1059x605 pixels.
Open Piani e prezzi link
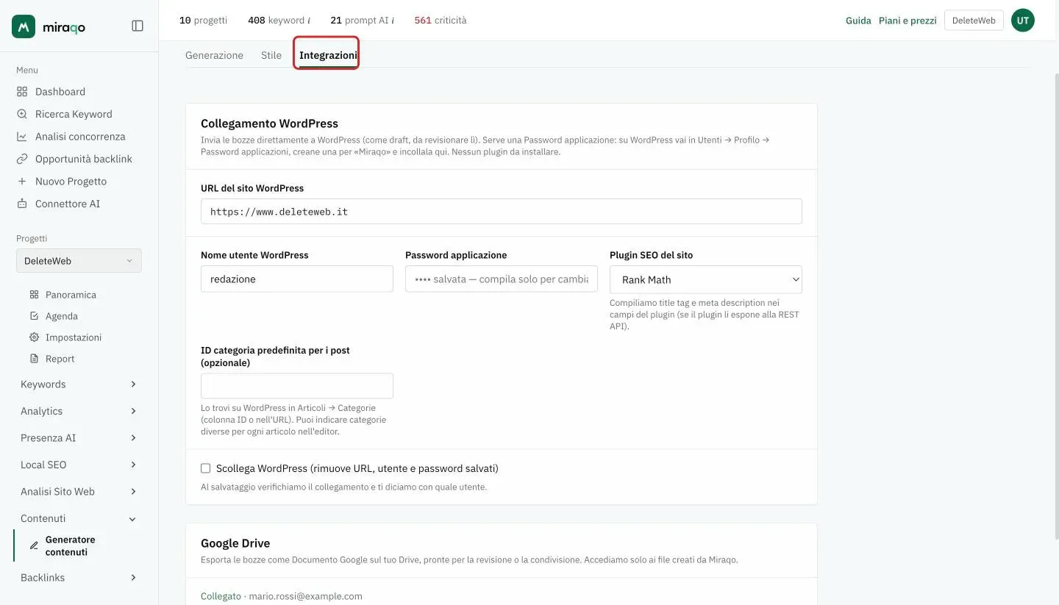point(908,21)
